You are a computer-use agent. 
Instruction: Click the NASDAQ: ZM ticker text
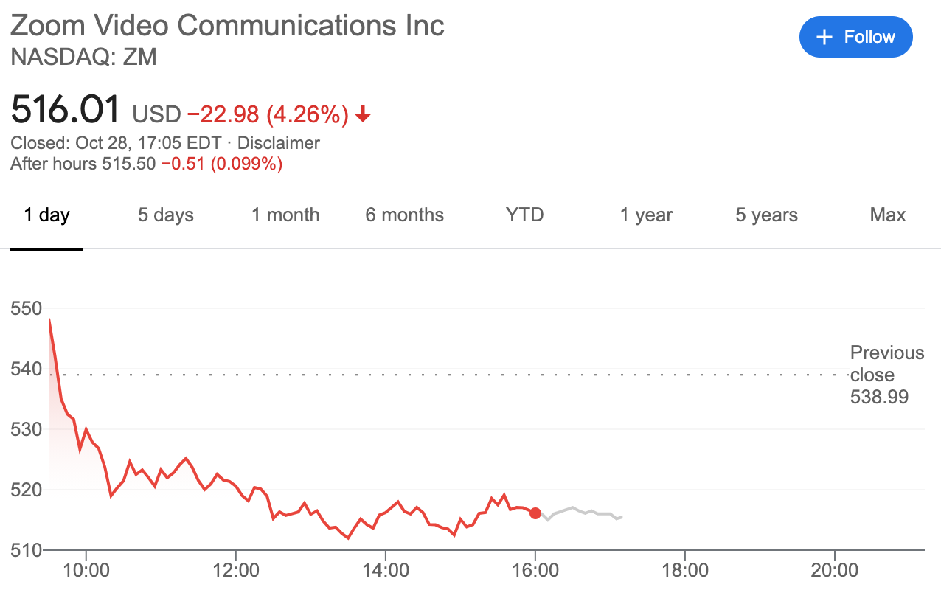(83, 58)
